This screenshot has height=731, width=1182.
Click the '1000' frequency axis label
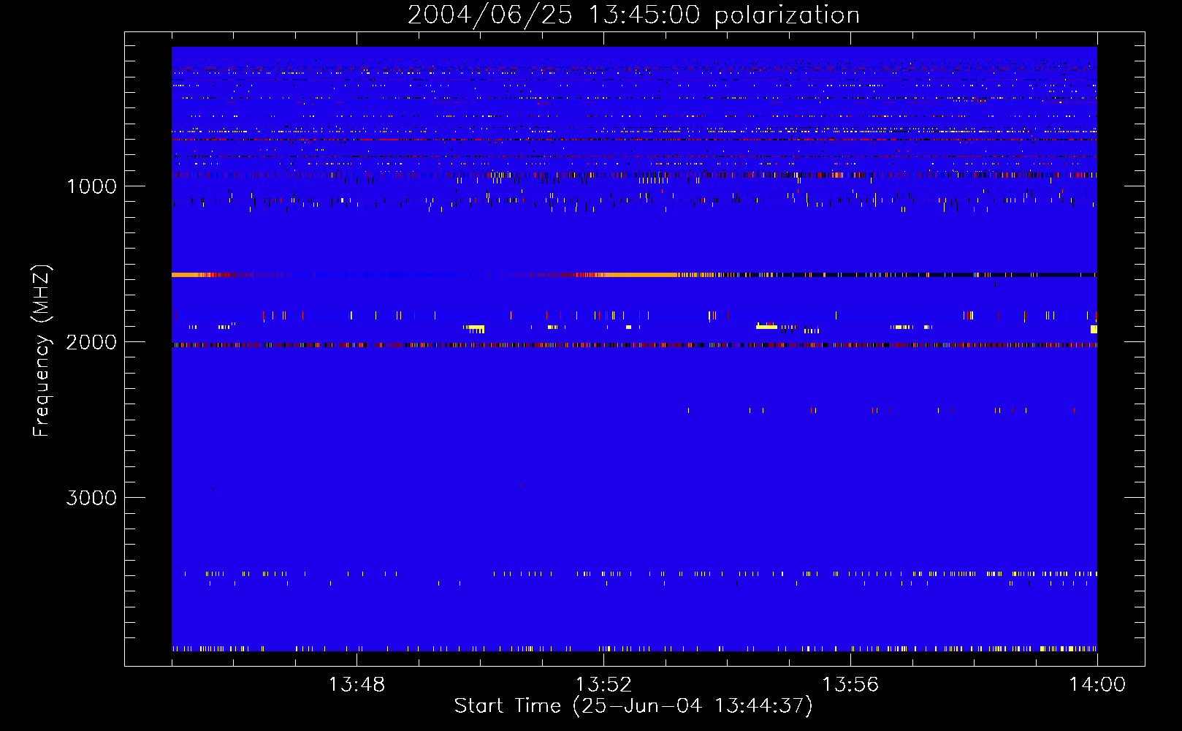[x=91, y=186]
